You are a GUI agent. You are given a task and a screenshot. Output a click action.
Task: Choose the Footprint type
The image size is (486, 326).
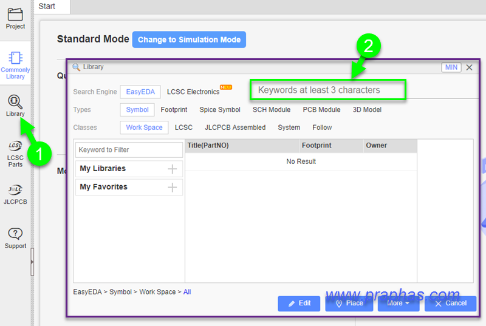tap(174, 110)
